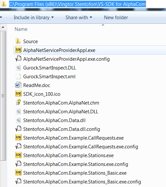This screenshot has width=166, height=187.
Task: Click Example.Stations.exe SDK icon
Action: (18, 155)
